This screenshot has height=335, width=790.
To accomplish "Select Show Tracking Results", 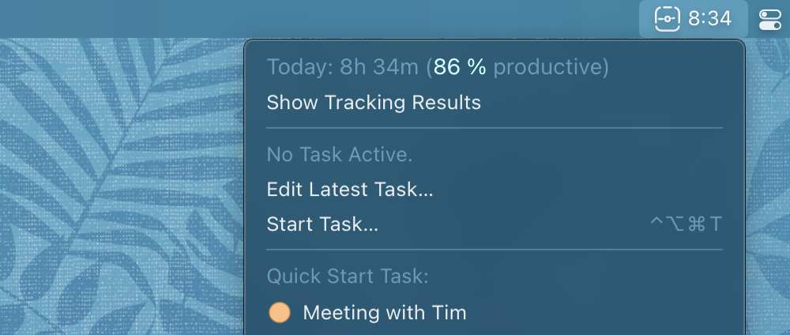I will point(374,103).
